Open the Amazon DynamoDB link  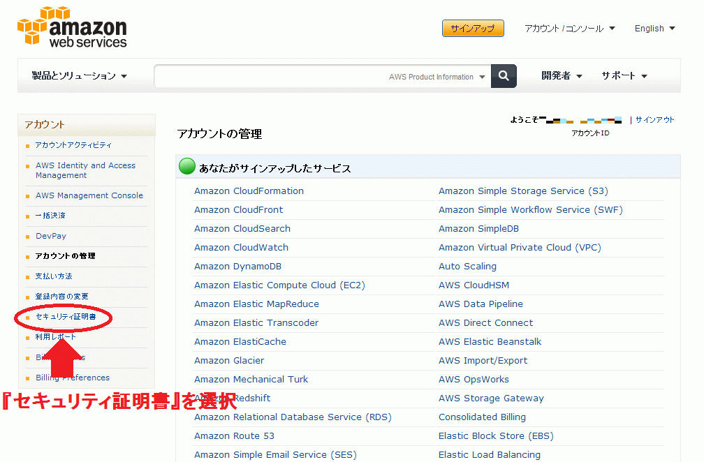pyautogui.click(x=237, y=267)
